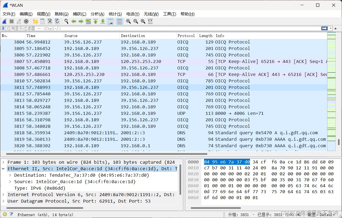Restart the current capture
Screen dimensions: 342x218
tap(19, 21)
